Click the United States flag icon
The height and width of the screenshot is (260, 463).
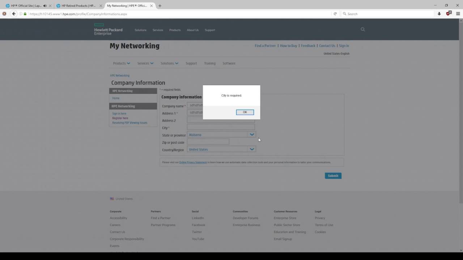tap(112, 199)
